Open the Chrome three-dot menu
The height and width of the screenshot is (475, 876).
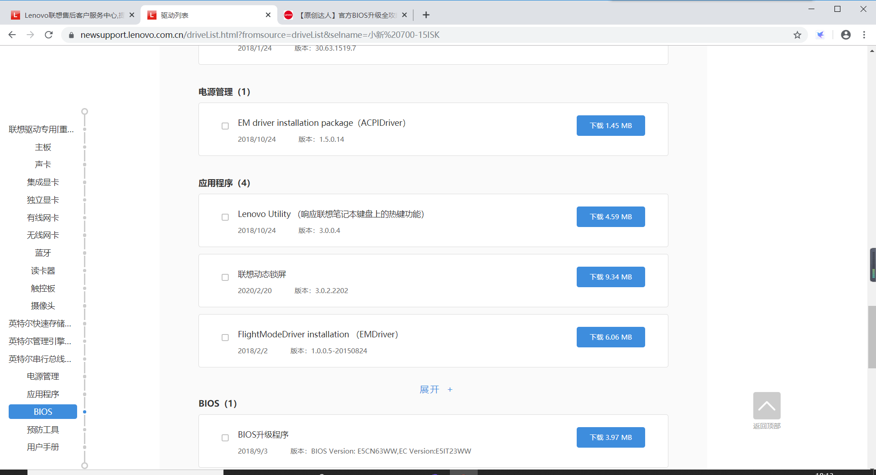tap(864, 35)
